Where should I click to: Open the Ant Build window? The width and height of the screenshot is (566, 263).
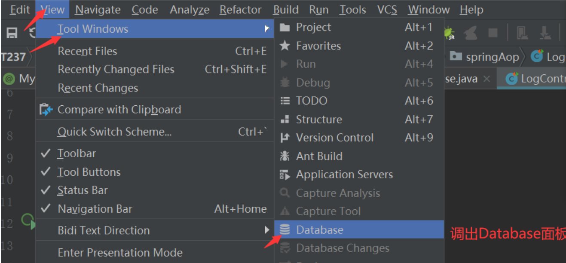coord(359,156)
